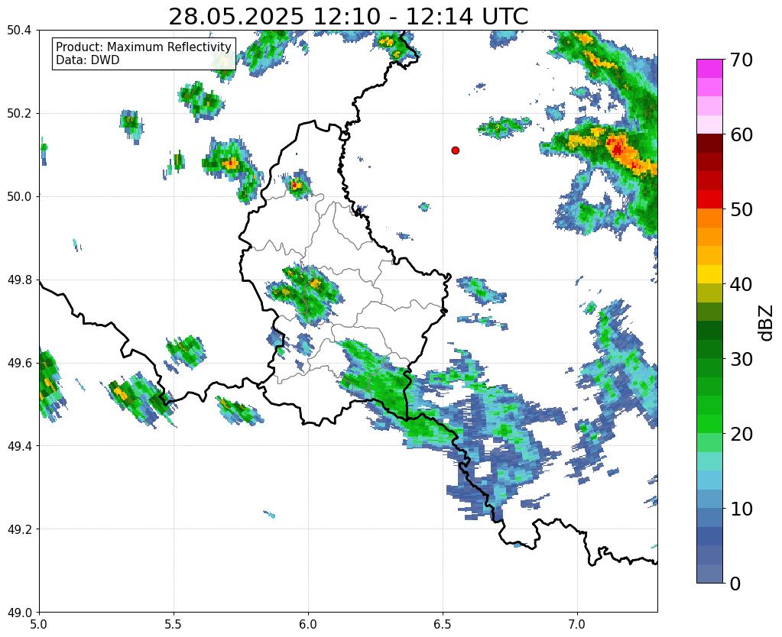Click the light blue band between 10 and 20 dBZ

[x=709, y=480]
